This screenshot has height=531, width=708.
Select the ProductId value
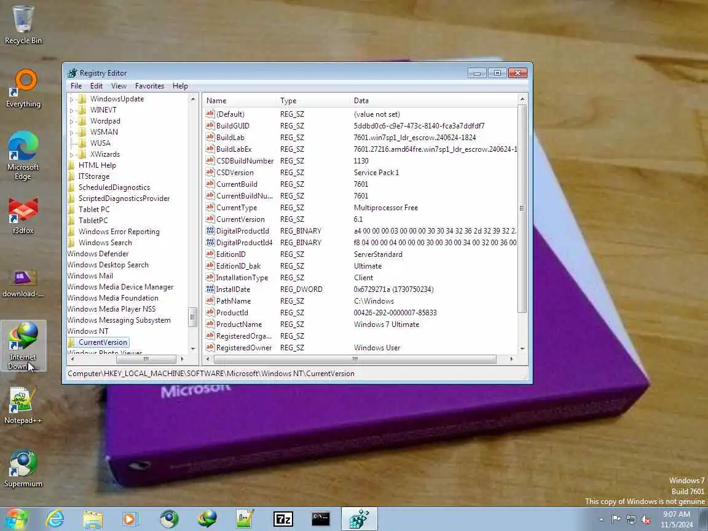(x=232, y=312)
